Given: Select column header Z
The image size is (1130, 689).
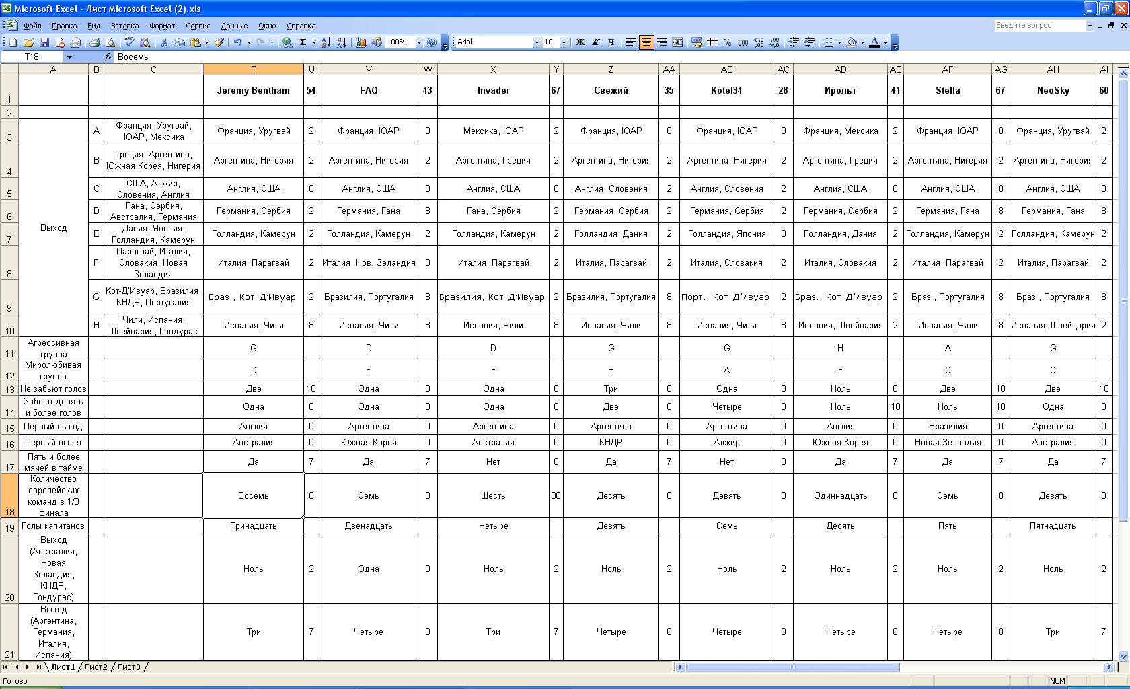Looking at the screenshot, I should [611, 69].
